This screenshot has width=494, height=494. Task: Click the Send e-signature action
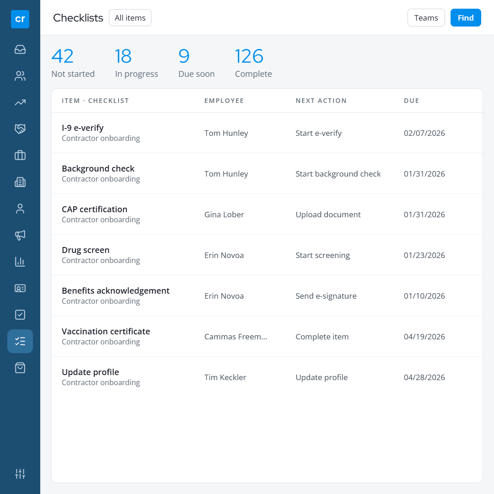tap(326, 296)
